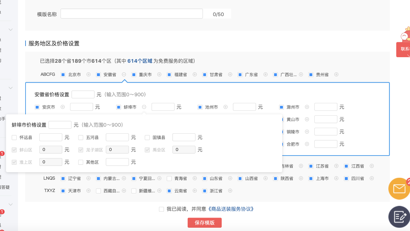Screen dimensions: 410x231
Task: Expand the 广东省 city list
Action: pos(265,74)
